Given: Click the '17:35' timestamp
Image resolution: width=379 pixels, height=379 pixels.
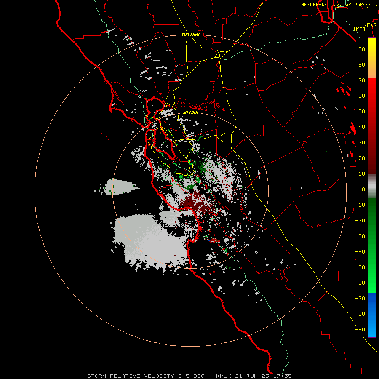Looking at the screenshot, I should [283, 376].
